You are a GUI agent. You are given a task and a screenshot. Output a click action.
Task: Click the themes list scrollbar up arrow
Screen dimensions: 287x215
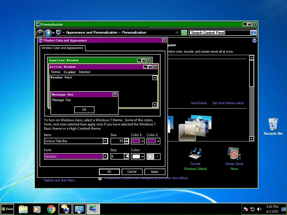click(251, 58)
